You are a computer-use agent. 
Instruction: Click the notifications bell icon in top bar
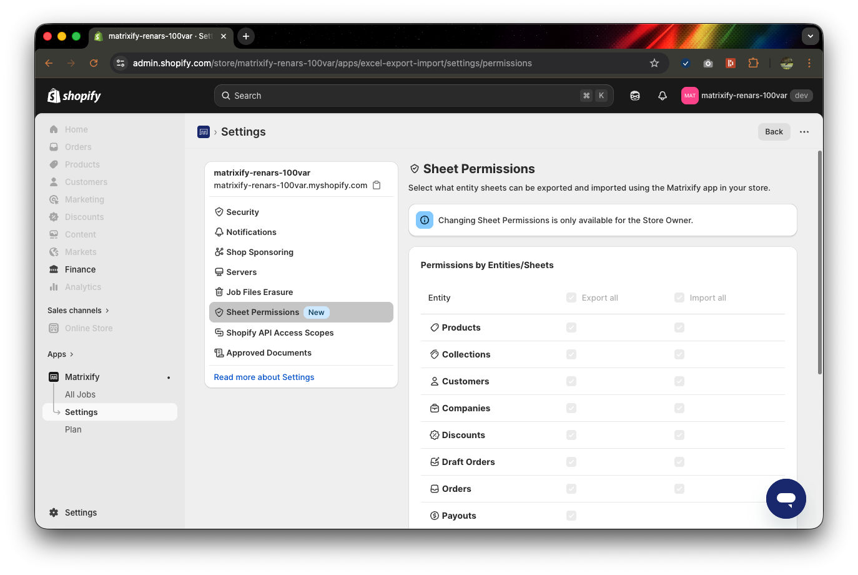[663, 96]
